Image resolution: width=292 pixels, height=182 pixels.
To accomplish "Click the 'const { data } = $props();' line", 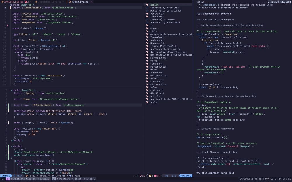I will [x=30, y=29].
